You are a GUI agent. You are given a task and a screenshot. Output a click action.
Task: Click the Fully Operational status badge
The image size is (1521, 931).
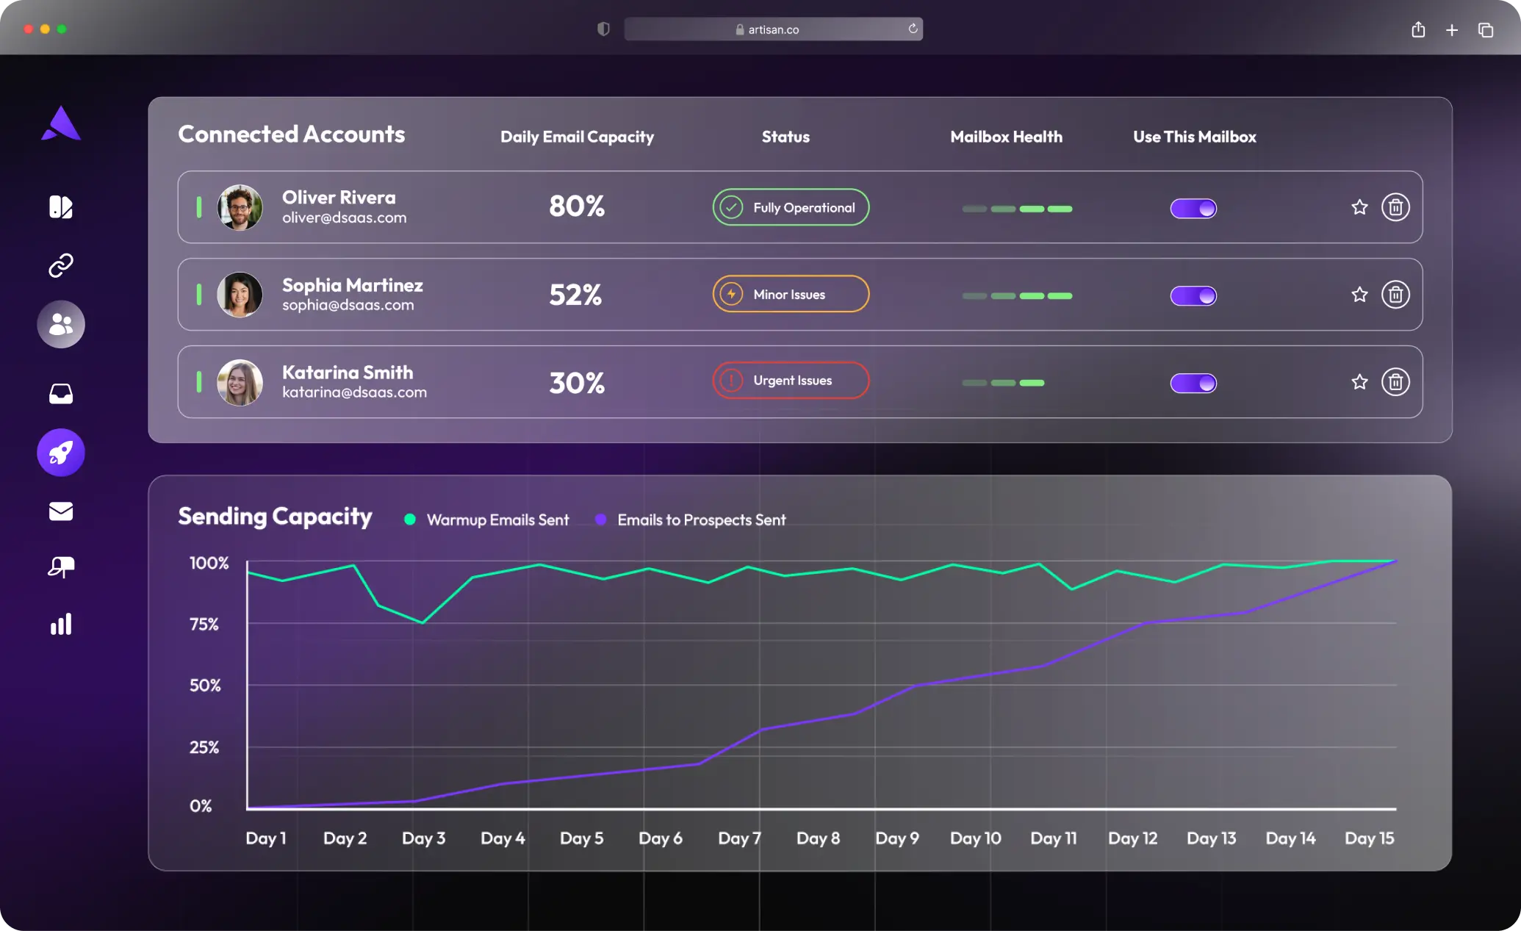(791, 208)
